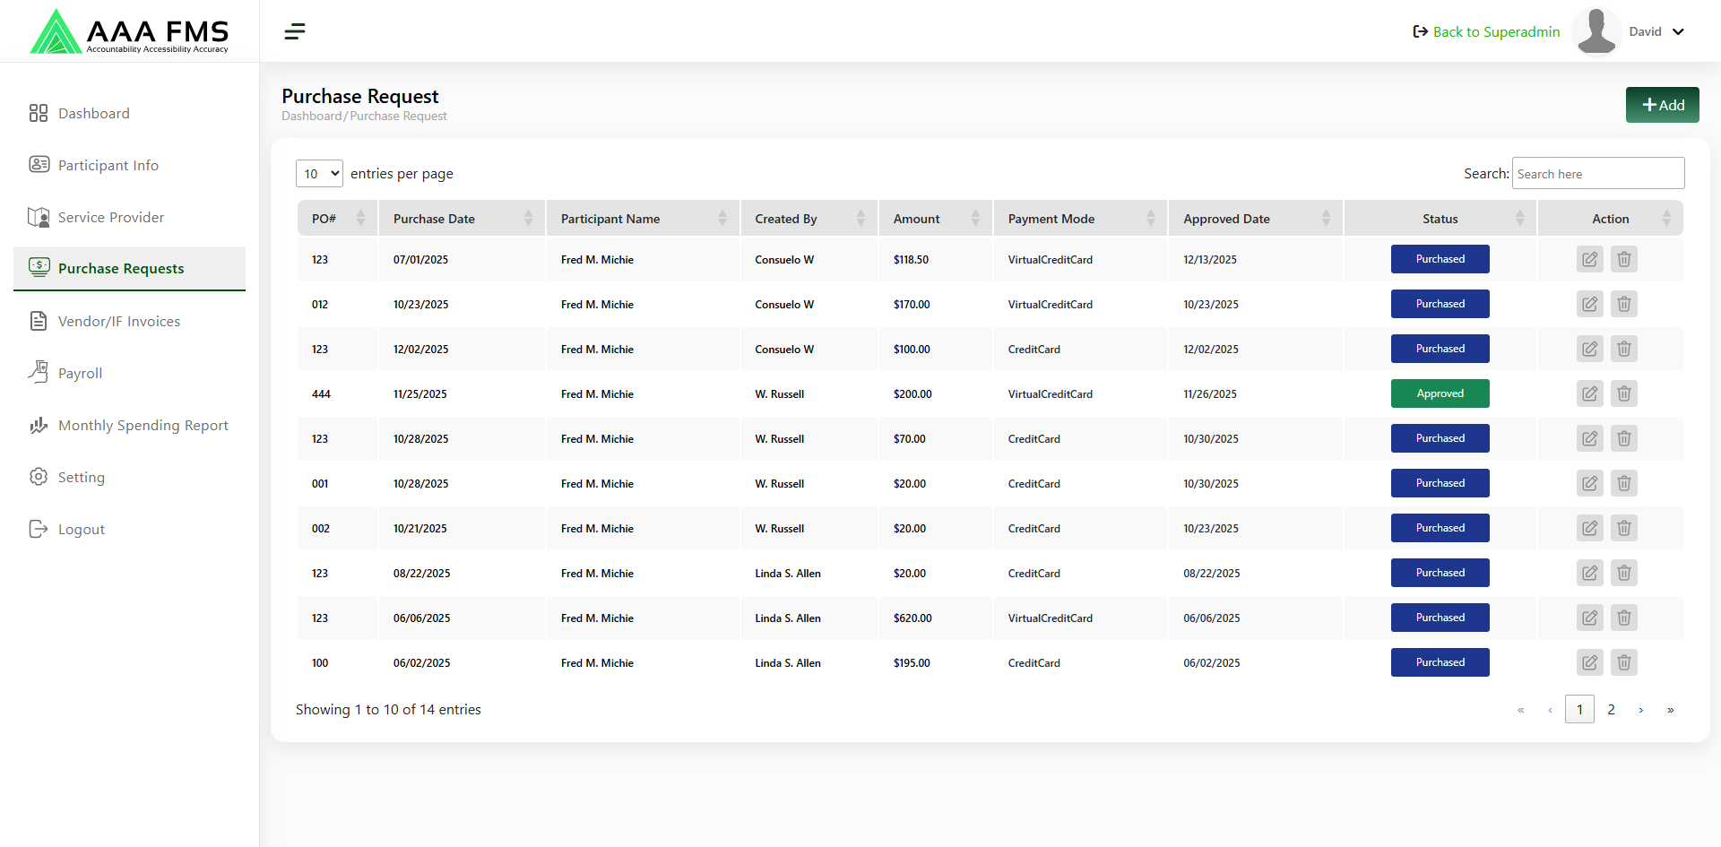
Task: Click the green Approved status badge
Action: (x=1440, y=394)
